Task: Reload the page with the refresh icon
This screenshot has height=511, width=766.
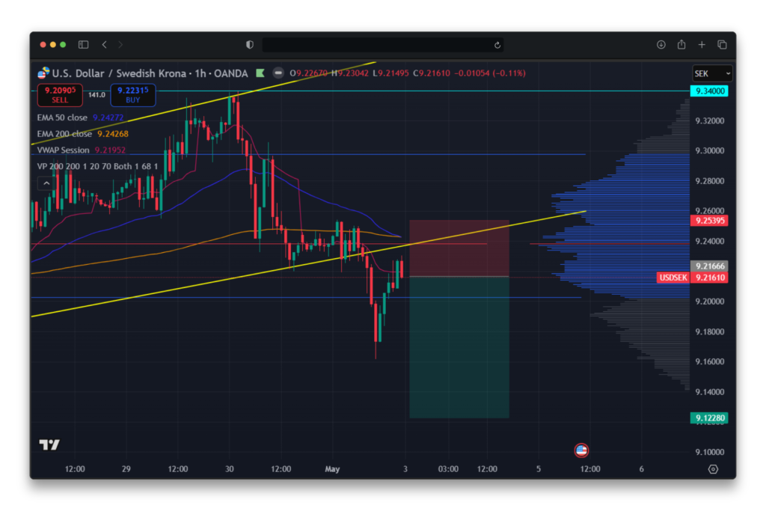Action: tap(497, 45)
